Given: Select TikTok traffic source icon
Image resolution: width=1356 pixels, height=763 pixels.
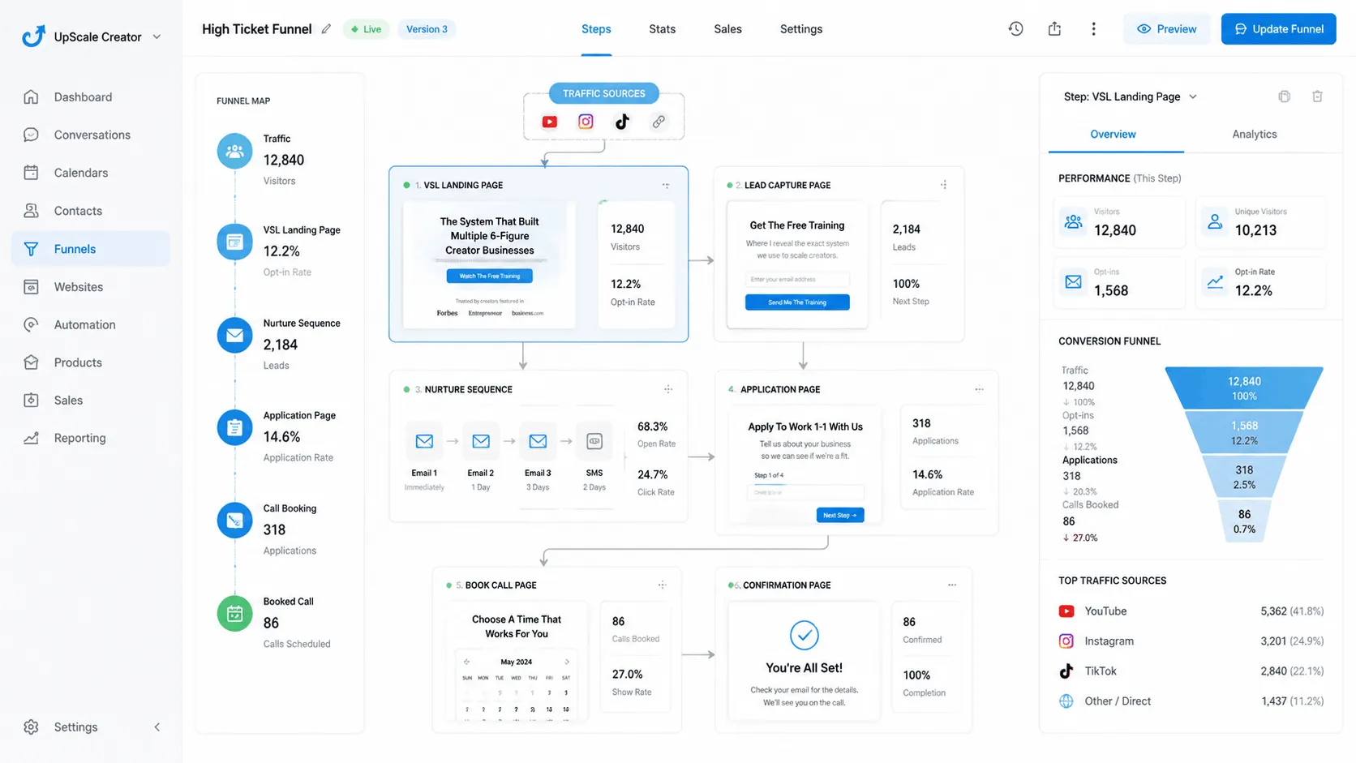Looking at the screenshot, I should 622,122.
